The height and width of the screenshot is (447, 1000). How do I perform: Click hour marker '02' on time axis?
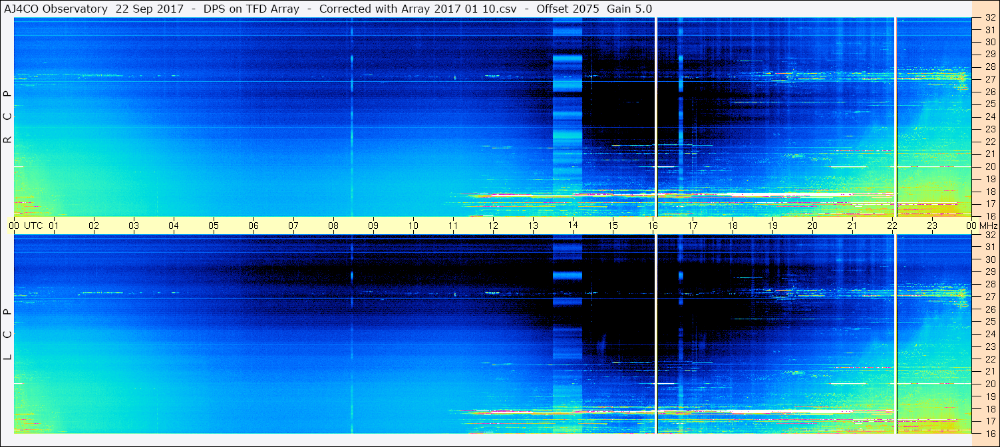pos(94,225)
